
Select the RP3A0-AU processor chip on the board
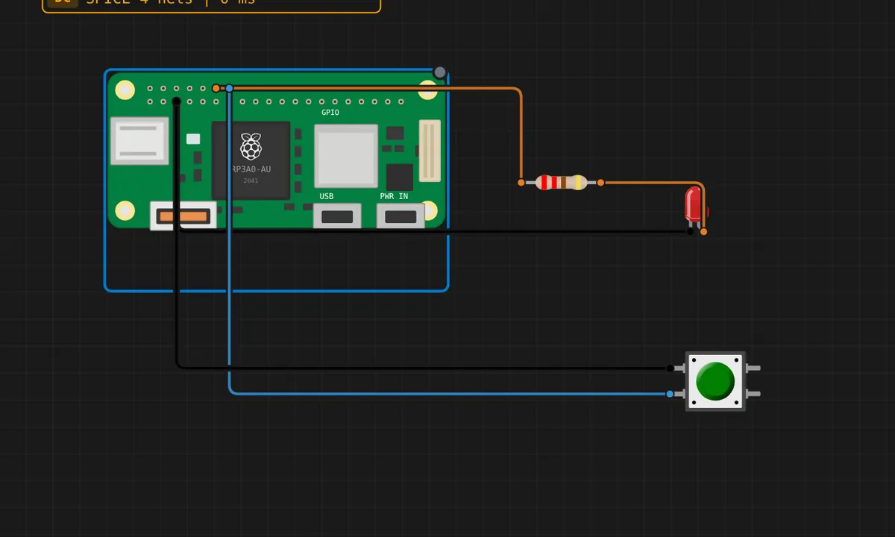[x=251, y=160]
